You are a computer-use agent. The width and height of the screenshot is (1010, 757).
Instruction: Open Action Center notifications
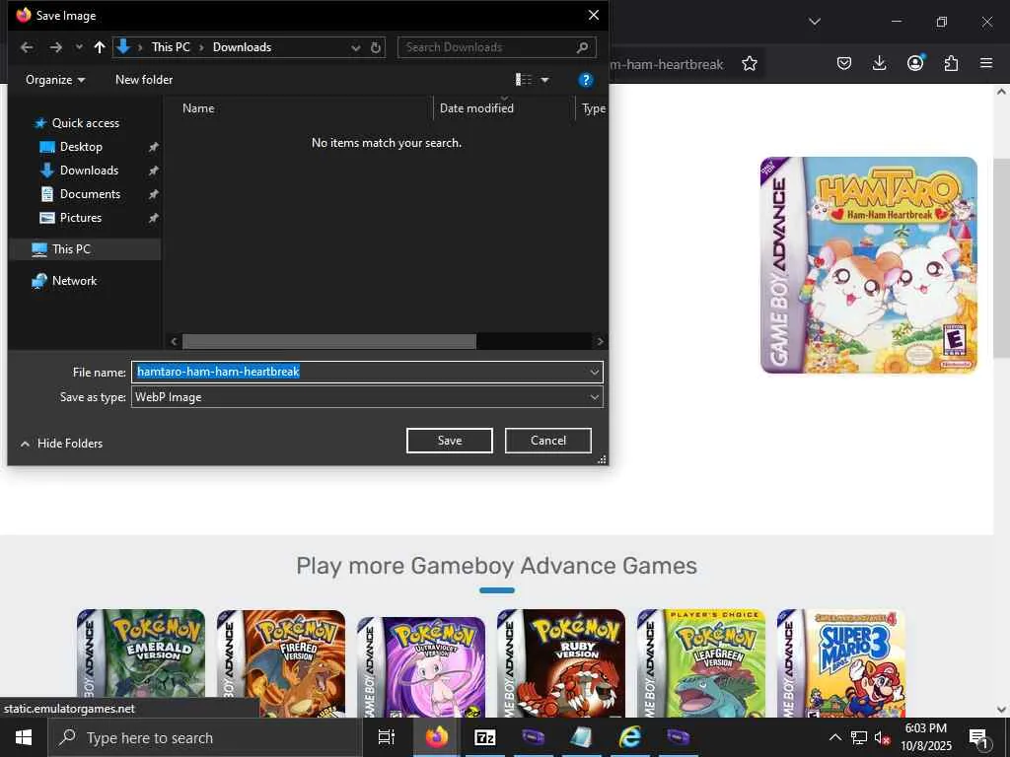pos(978,737)
